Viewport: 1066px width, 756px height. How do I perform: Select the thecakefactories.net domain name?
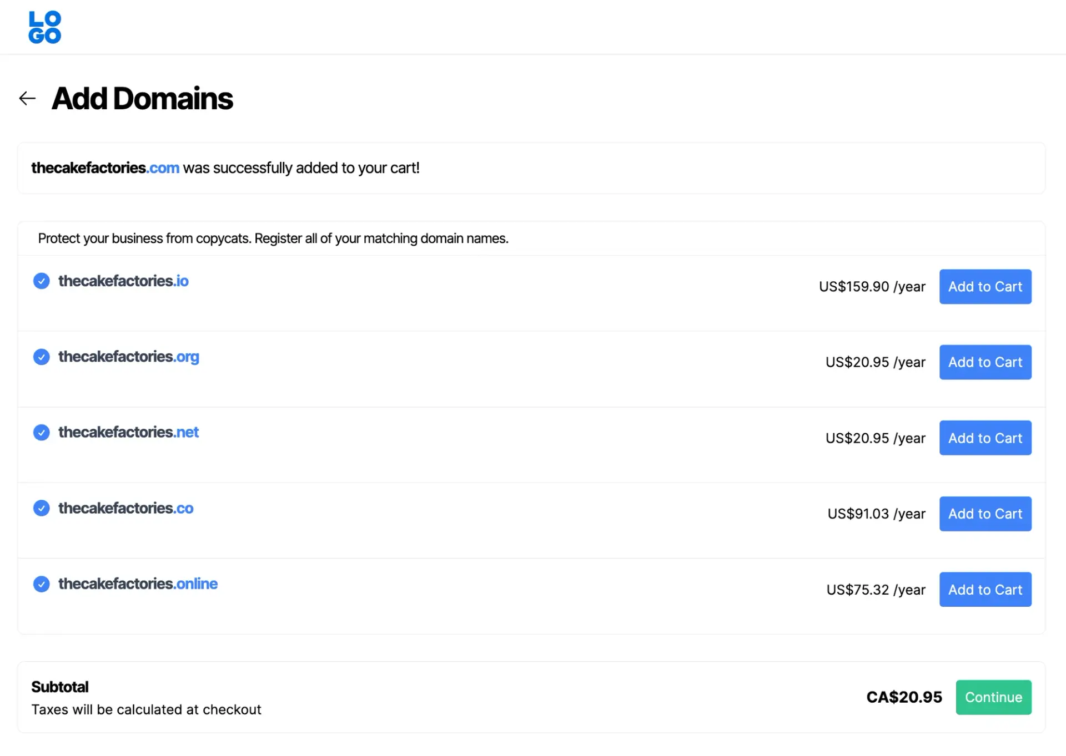[128, 433]
